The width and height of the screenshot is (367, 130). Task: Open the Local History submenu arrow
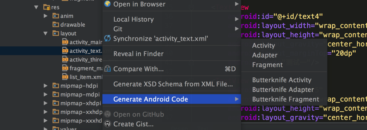[237, 19]
